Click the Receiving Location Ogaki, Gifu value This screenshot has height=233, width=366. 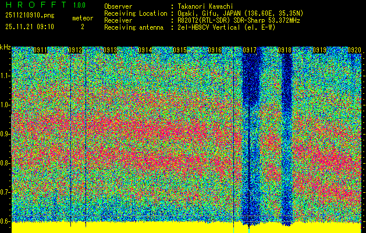240,13
